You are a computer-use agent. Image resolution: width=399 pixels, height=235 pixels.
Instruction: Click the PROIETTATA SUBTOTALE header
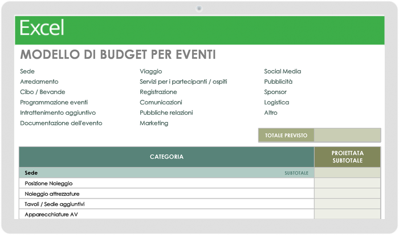pos(347,157)
